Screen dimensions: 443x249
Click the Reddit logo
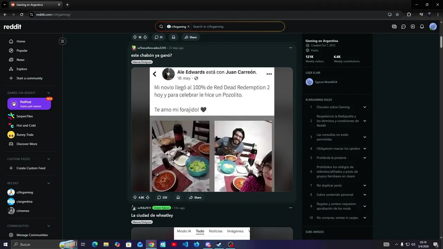click(12, 27)
